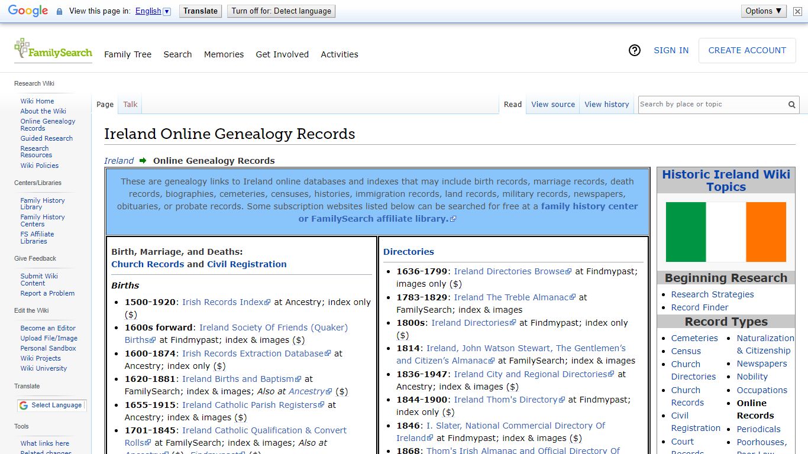
Task: Open FS Affiliate Libraries link
Action: pos(37,238)
